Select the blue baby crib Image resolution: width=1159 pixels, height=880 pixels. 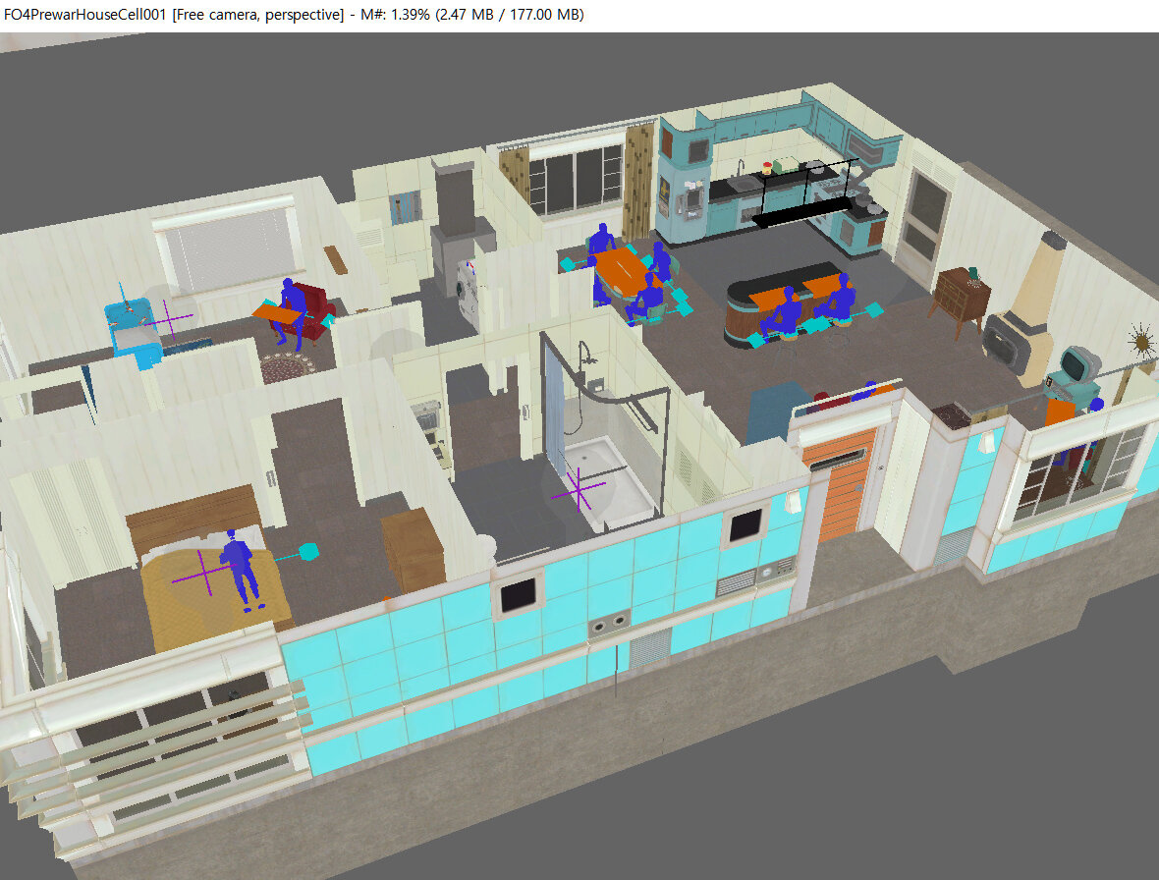pos(134,334)
